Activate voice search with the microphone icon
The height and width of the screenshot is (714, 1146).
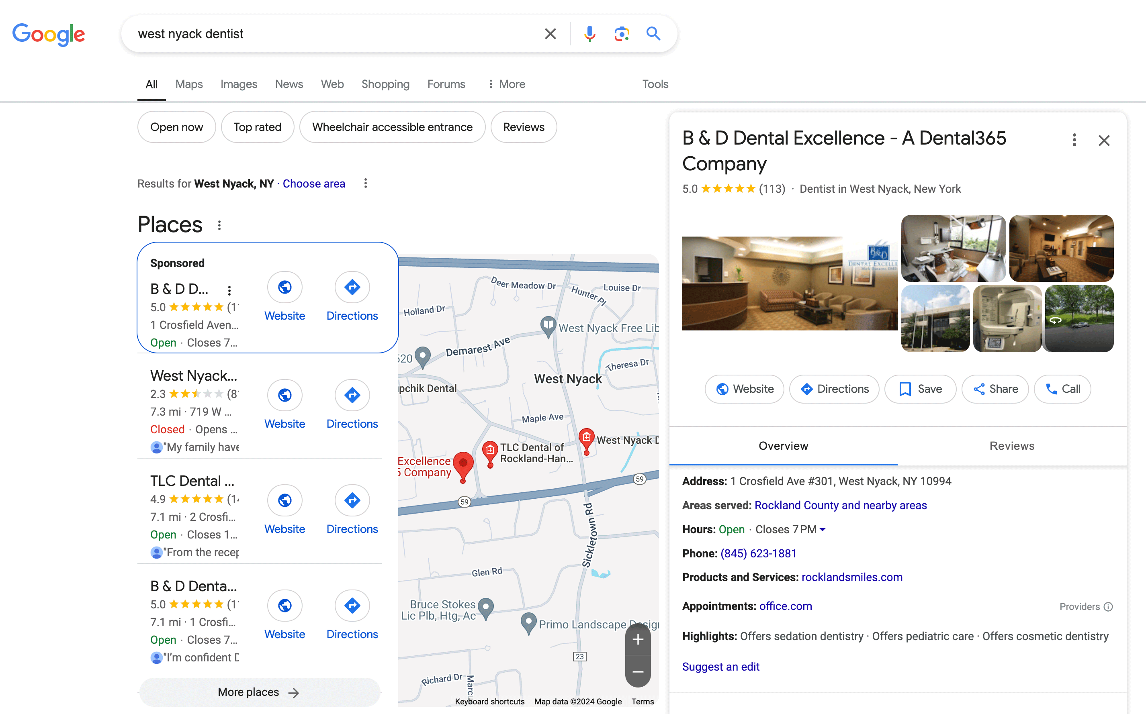(x=589, y=33)
